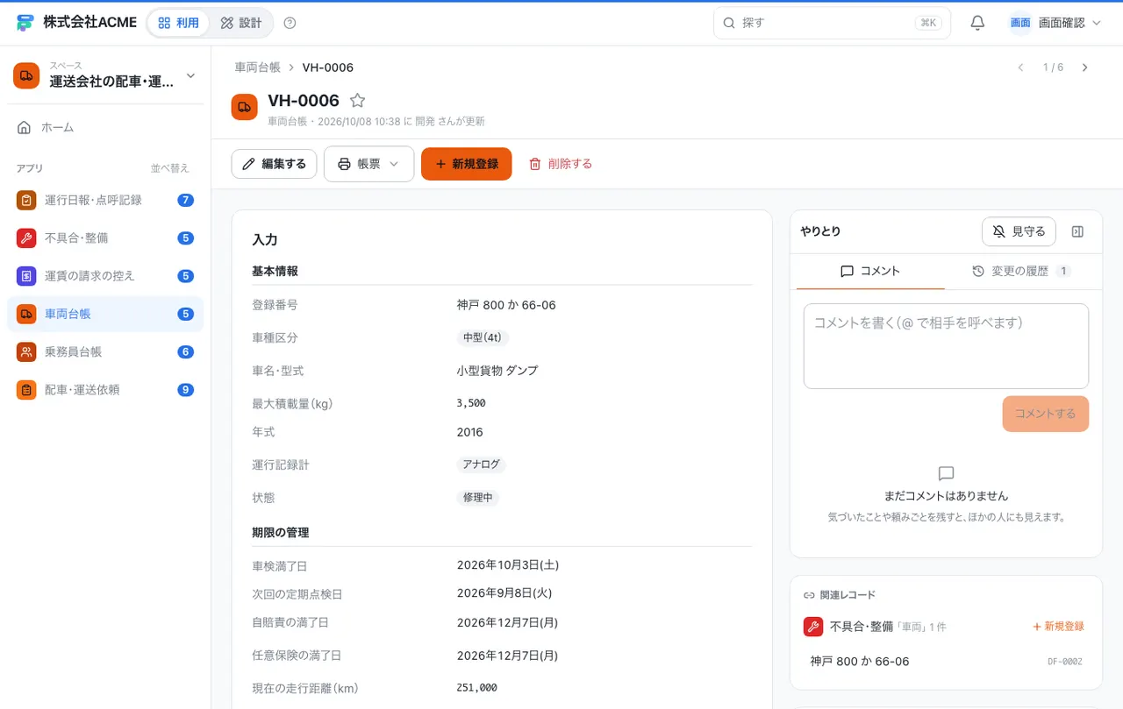
Task: Click the 運賃の請求の控え app icon
Action: (x=26, y=276)
